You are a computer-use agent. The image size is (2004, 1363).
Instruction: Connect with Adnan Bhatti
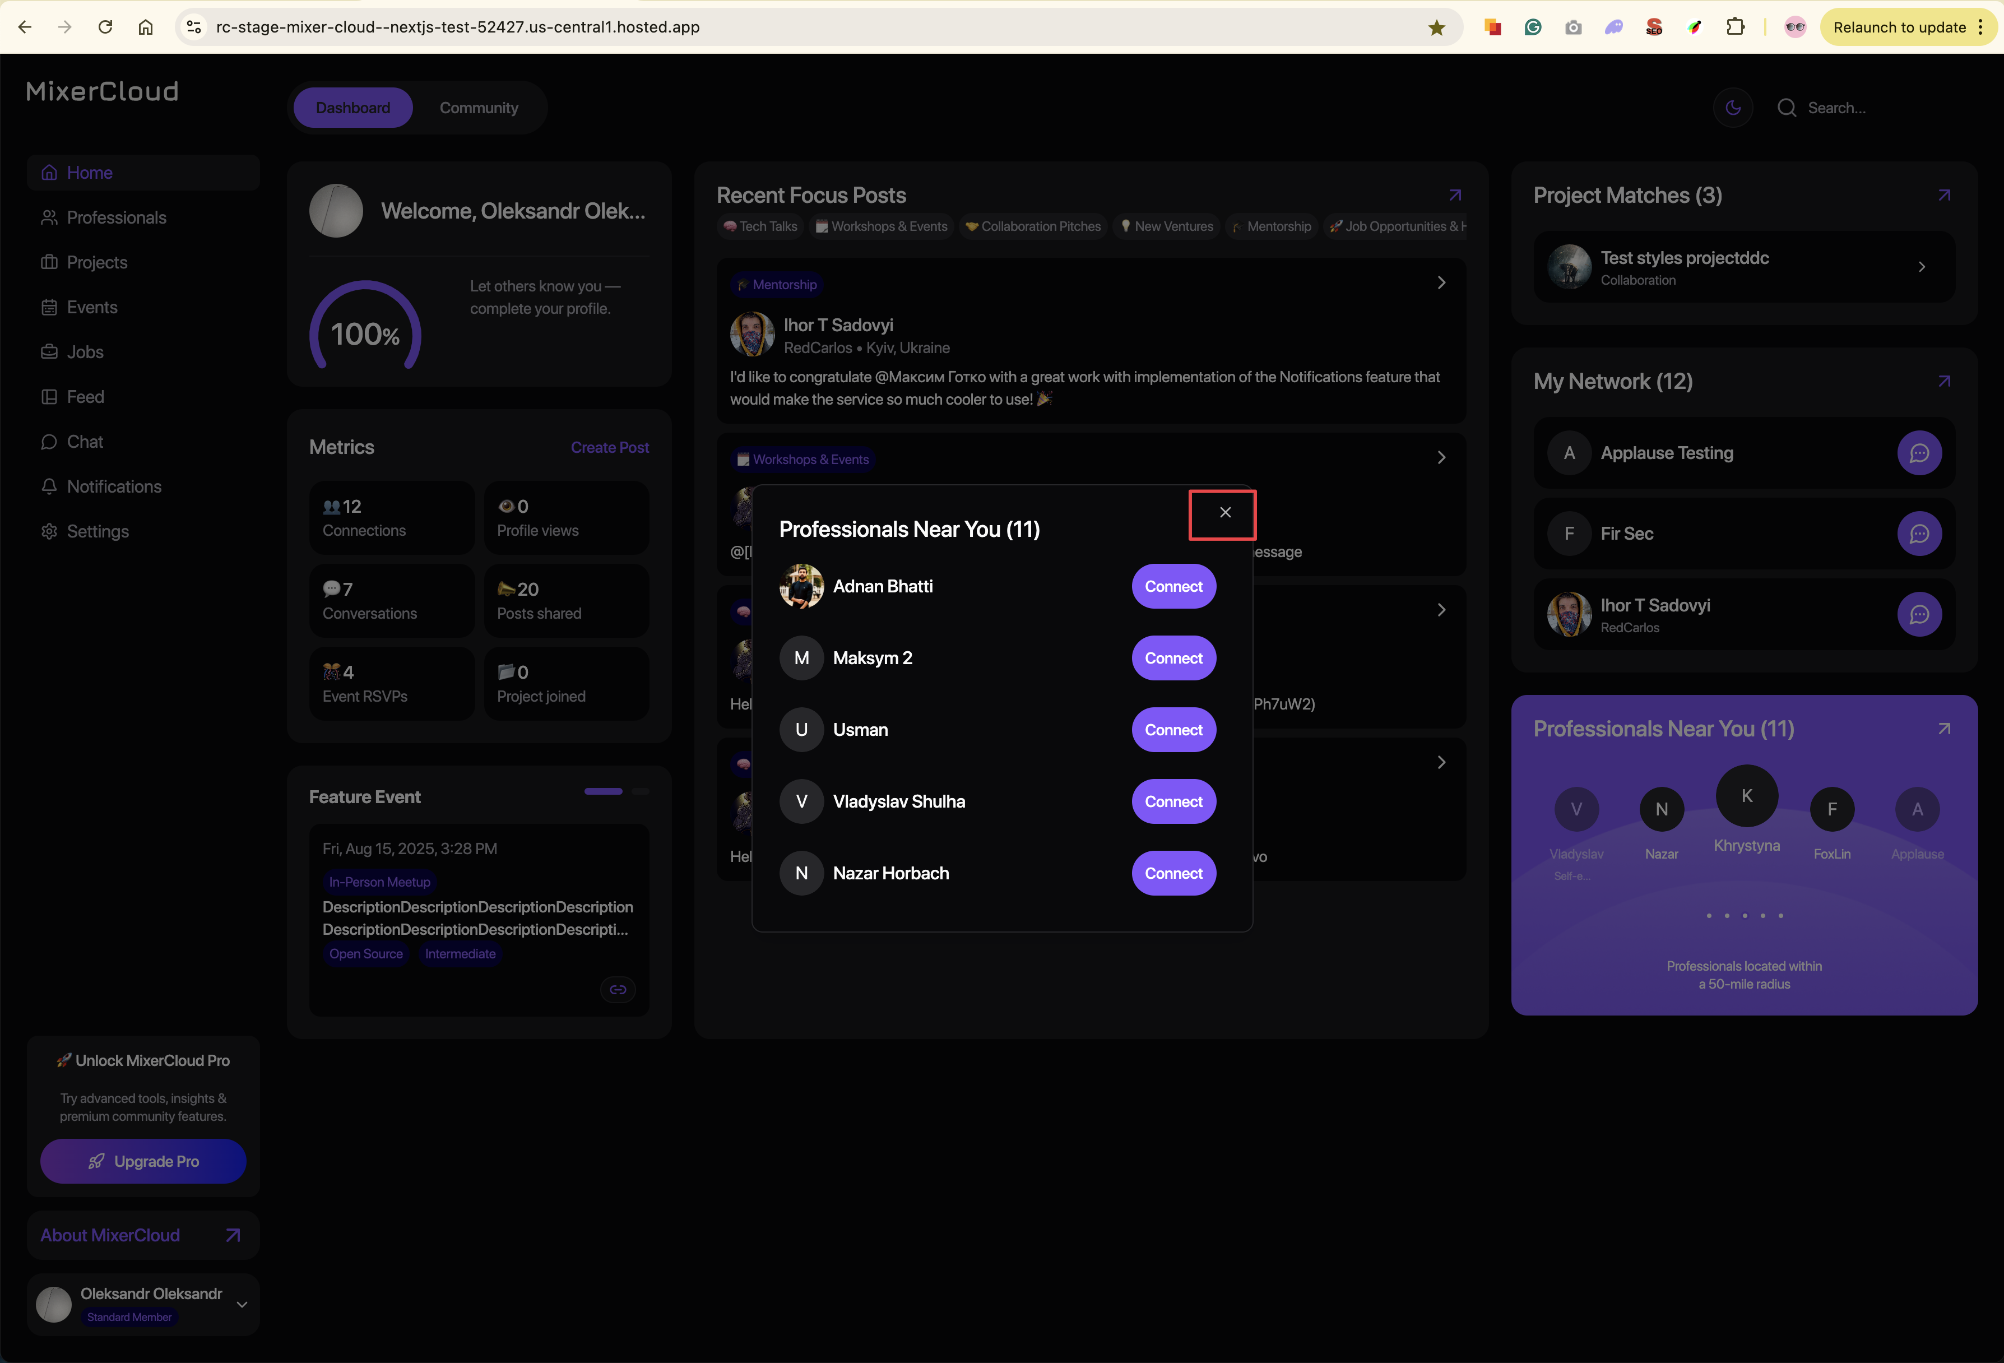click(1173, 586)
